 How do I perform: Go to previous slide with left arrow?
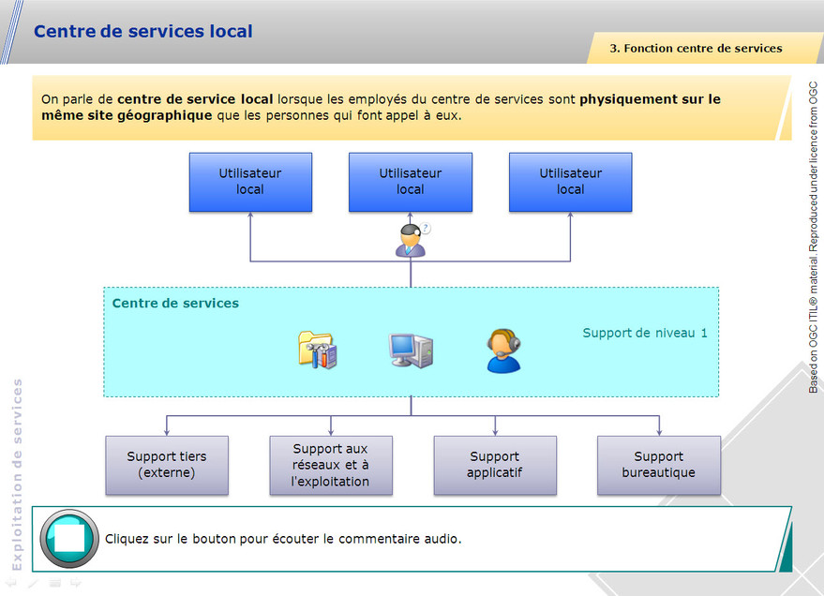12,583
